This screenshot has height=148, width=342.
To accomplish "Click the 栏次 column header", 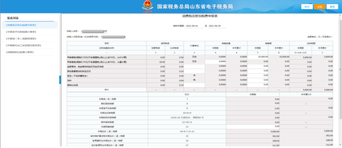I will (187, 94).
